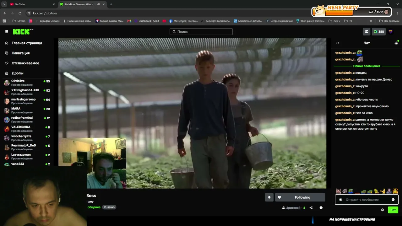
Task: Open vano823 channel in sidebar
Action: (27, 164)
